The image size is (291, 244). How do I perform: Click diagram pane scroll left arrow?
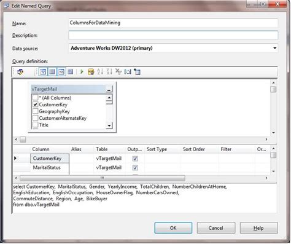16,140
